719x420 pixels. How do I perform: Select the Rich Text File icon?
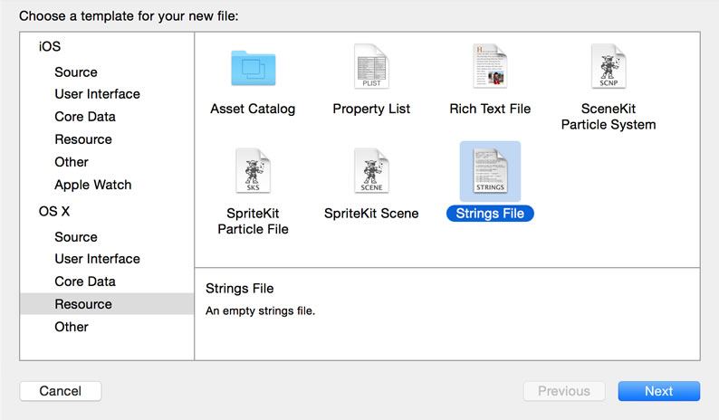coord(490,66)
